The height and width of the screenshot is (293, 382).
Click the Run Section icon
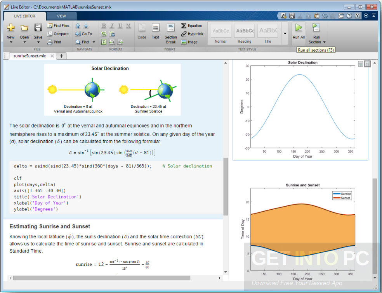pos(316,28)
